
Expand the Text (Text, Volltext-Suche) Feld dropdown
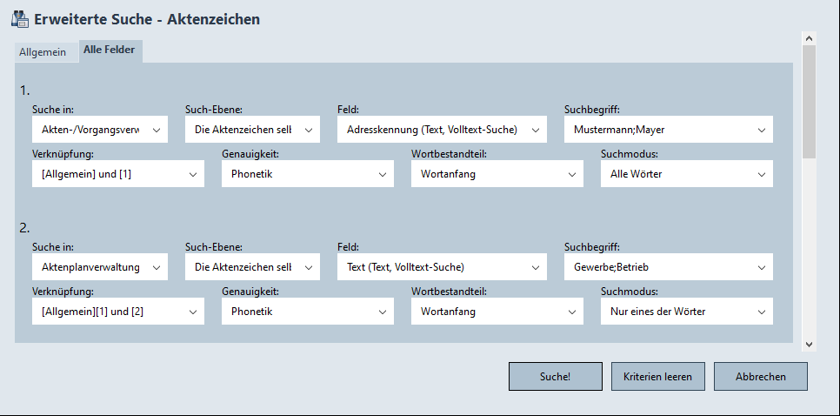[442, 267]
